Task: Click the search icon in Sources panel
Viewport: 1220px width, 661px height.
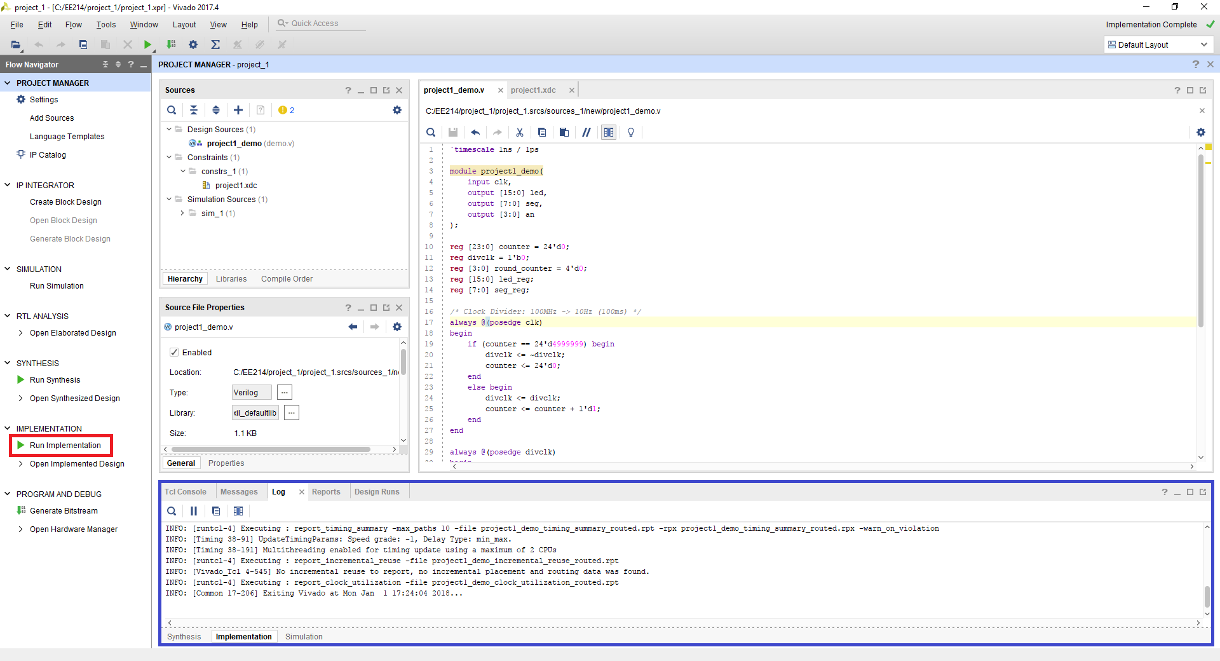Action: [x=172, y=110]
